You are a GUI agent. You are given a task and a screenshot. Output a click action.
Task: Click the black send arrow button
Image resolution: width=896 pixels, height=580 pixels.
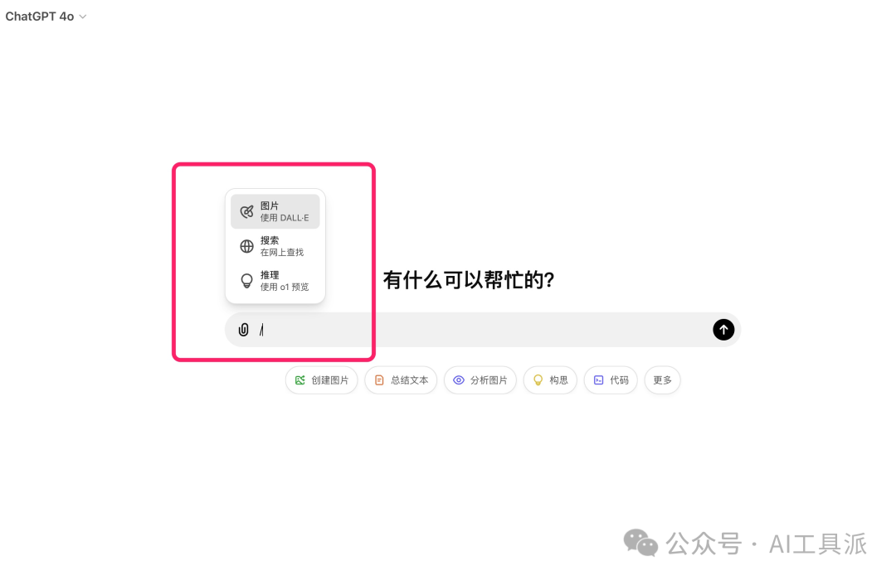point(723,330)
